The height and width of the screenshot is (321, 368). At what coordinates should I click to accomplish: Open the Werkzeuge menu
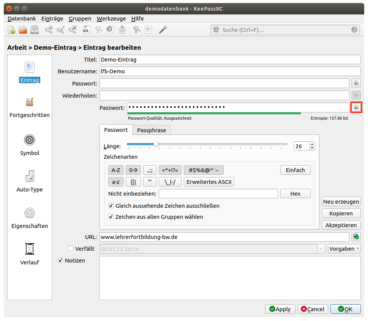pos(111,19)
